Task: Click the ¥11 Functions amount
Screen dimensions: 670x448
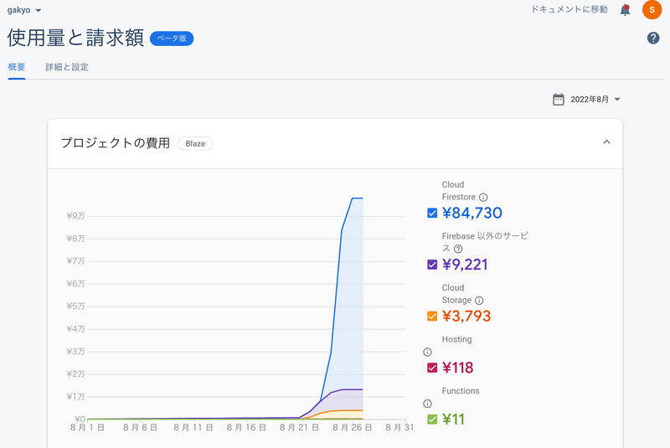Action: pyautogui.click(x=453, y=420)
